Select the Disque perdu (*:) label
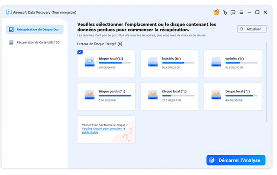This screenshot has width=277, height=175. click(x=112, y=91)
